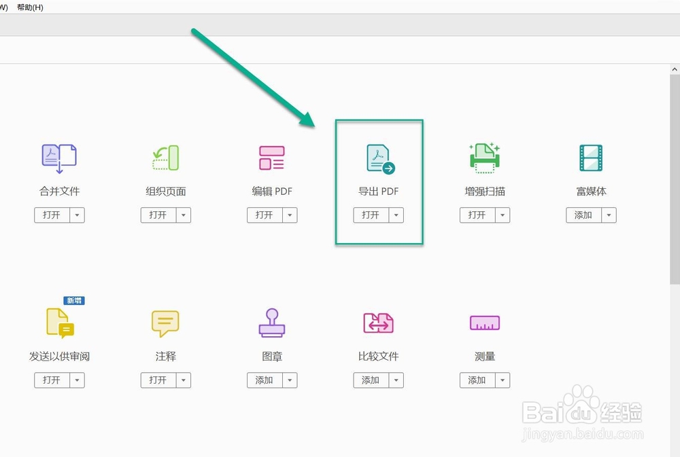Select the 合并文件 (Combine Files) tool icon
The height and width of the screenshot is (457, 680).
59,158
